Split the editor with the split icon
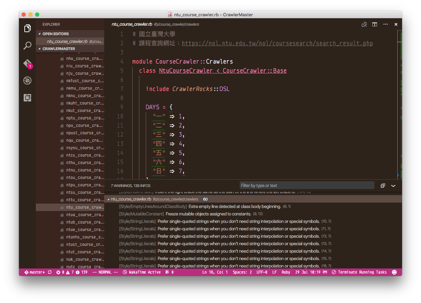 coord(375,24)
